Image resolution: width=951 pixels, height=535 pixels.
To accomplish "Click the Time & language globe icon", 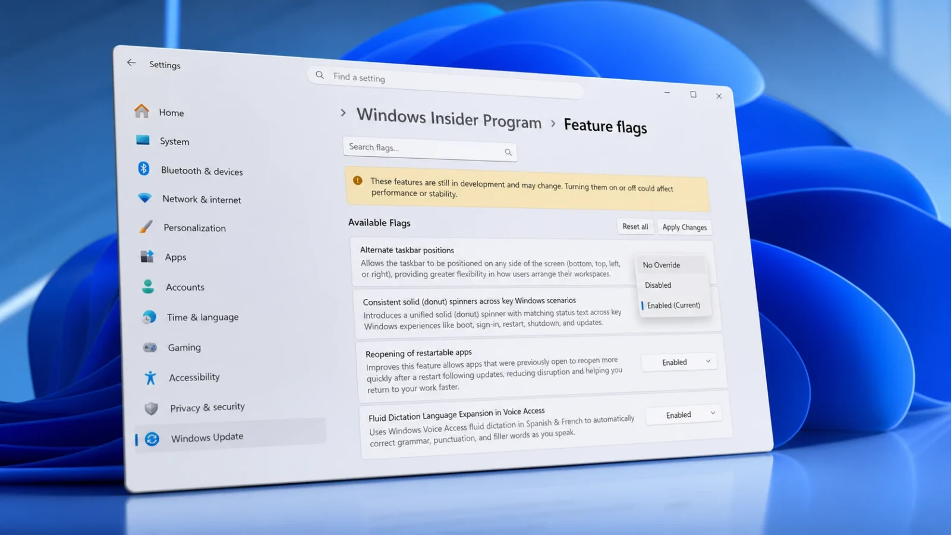I will [149, 317].
